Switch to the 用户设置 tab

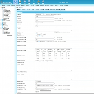[x=24, y=10]
